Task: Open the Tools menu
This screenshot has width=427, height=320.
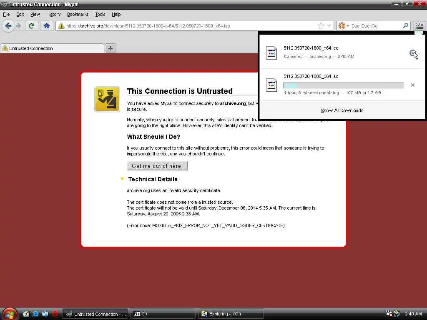Action: coord(100,15)
